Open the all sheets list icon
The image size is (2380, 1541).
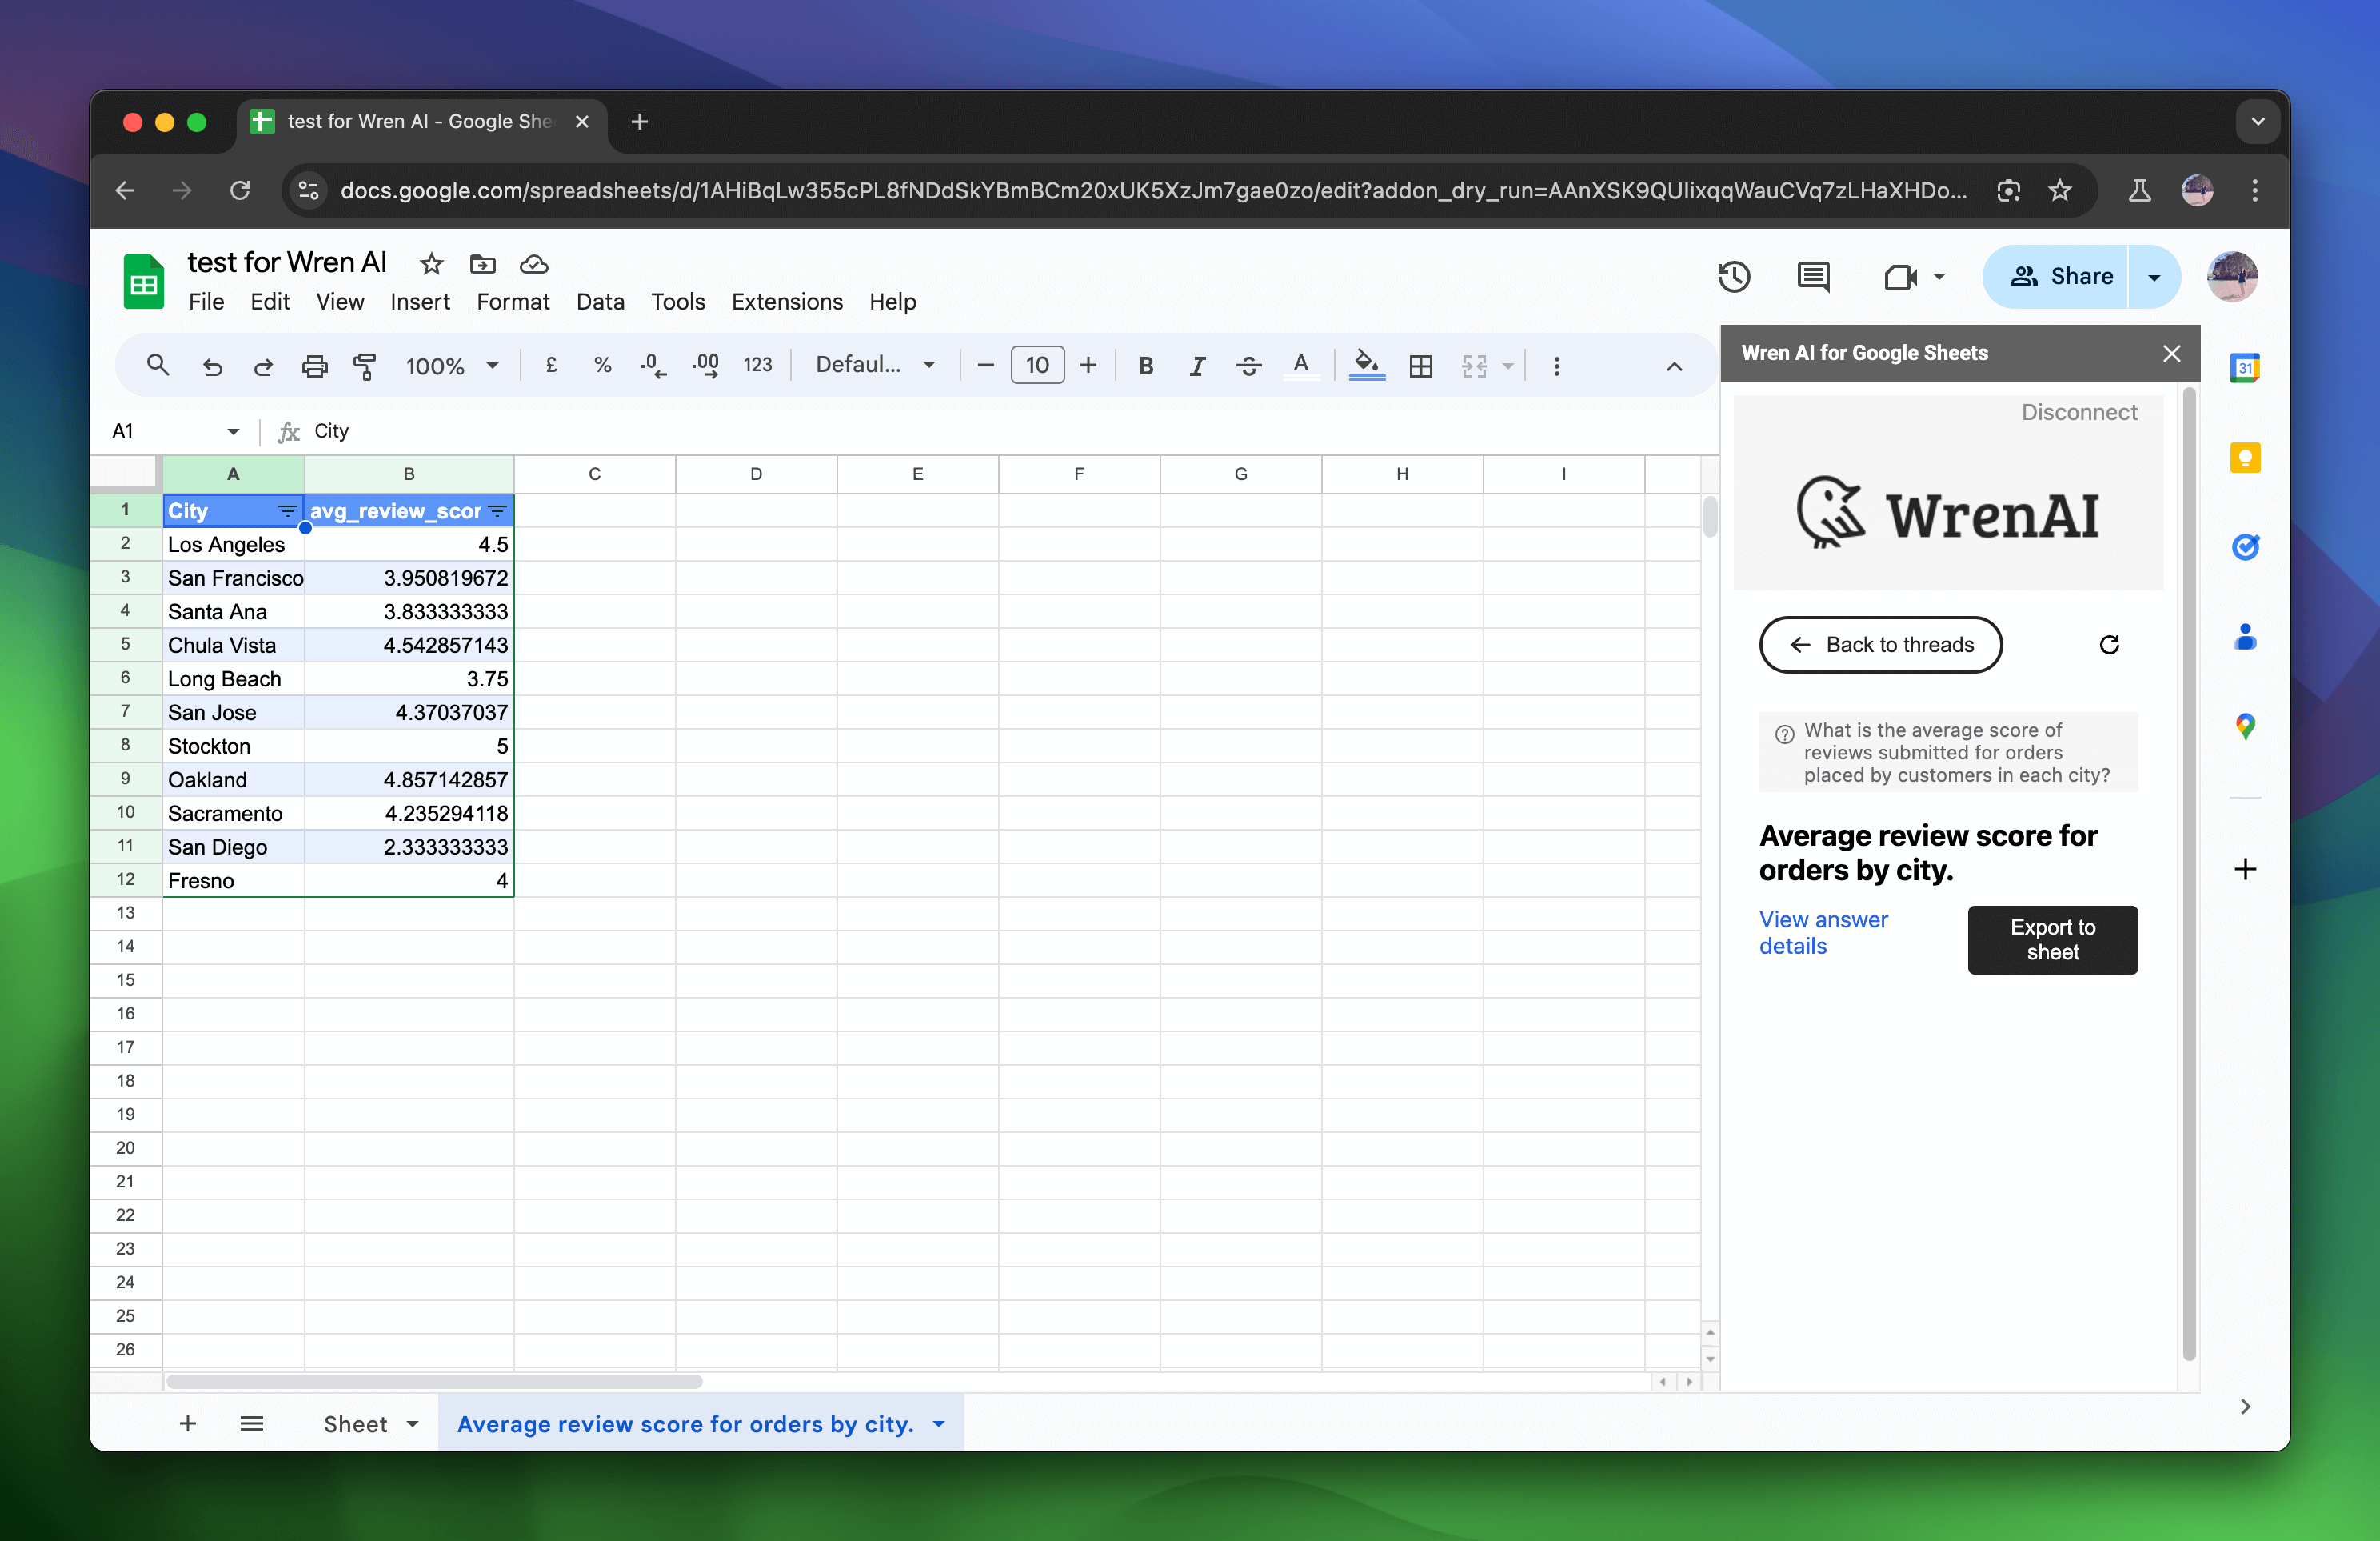(x=252, y=1423)
